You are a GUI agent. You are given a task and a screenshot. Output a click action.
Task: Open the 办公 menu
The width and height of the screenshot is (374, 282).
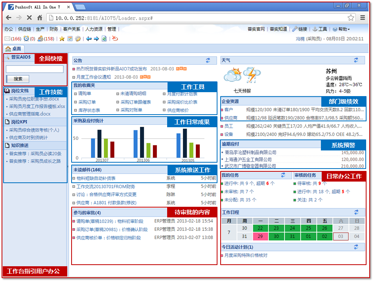[9, 29]
